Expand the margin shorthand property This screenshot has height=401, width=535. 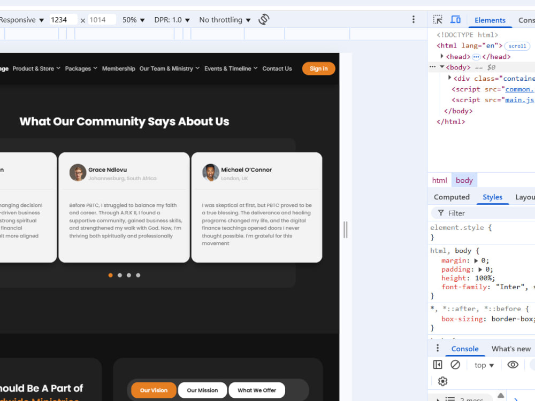pyautogui.click(x=476, y=261)
